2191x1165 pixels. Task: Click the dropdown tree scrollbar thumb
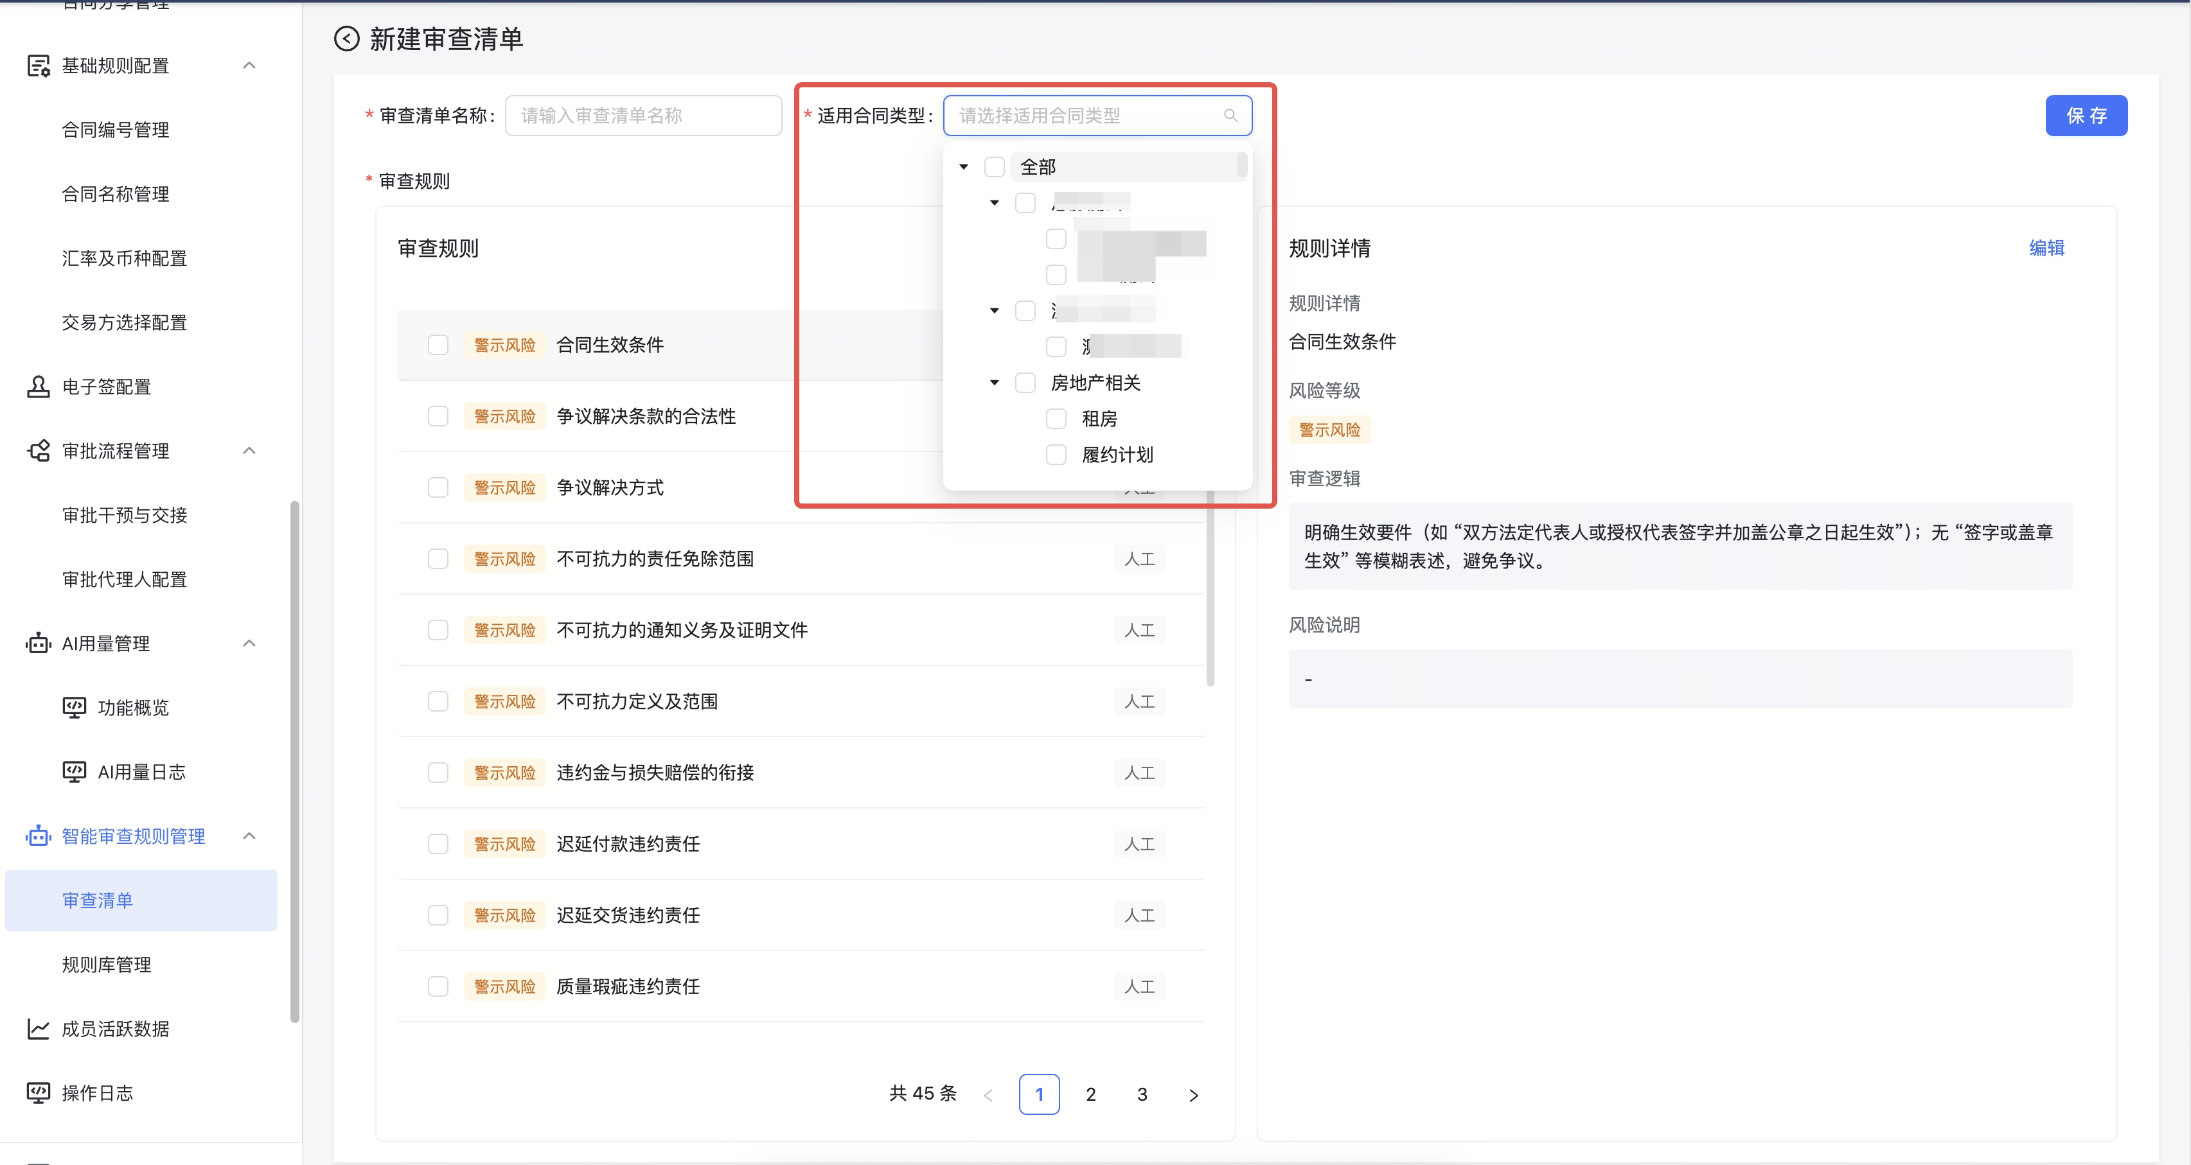1242,164
